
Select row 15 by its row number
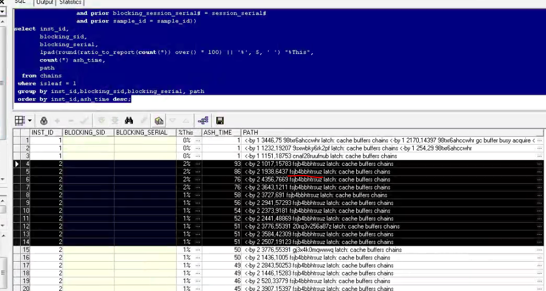click(x=26, y=250)
